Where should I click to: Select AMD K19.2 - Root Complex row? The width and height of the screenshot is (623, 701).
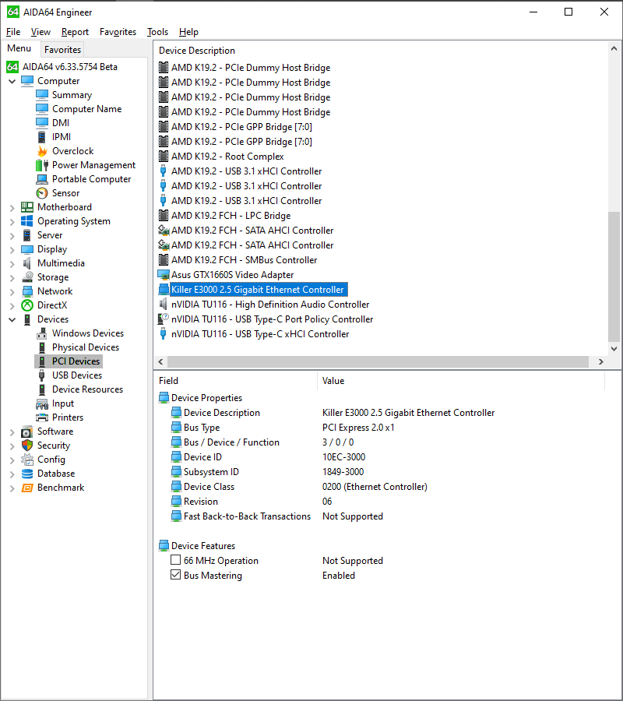(x=227, y=157)
